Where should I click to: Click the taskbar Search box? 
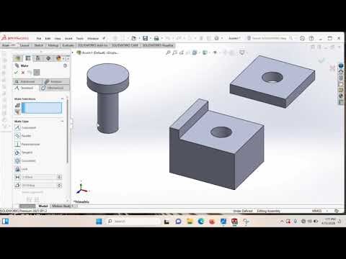click(133, 222)
